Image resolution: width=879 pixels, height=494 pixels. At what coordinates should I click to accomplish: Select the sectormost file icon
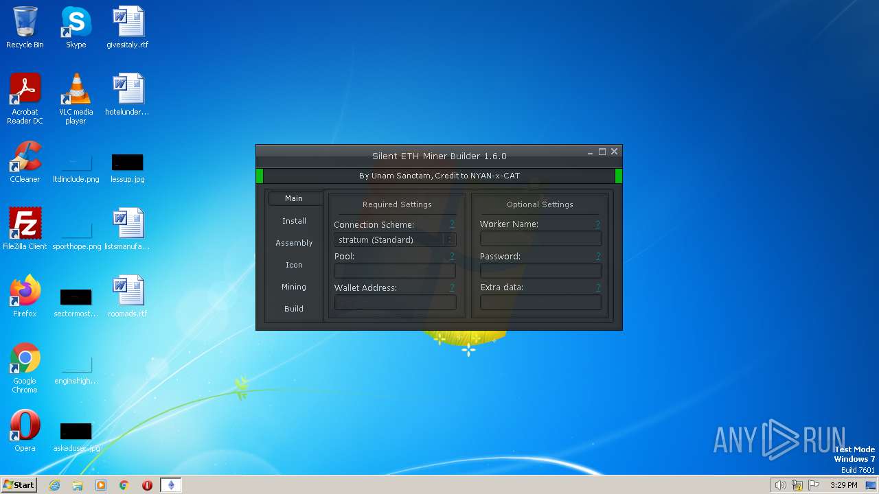tap(76, 302)
